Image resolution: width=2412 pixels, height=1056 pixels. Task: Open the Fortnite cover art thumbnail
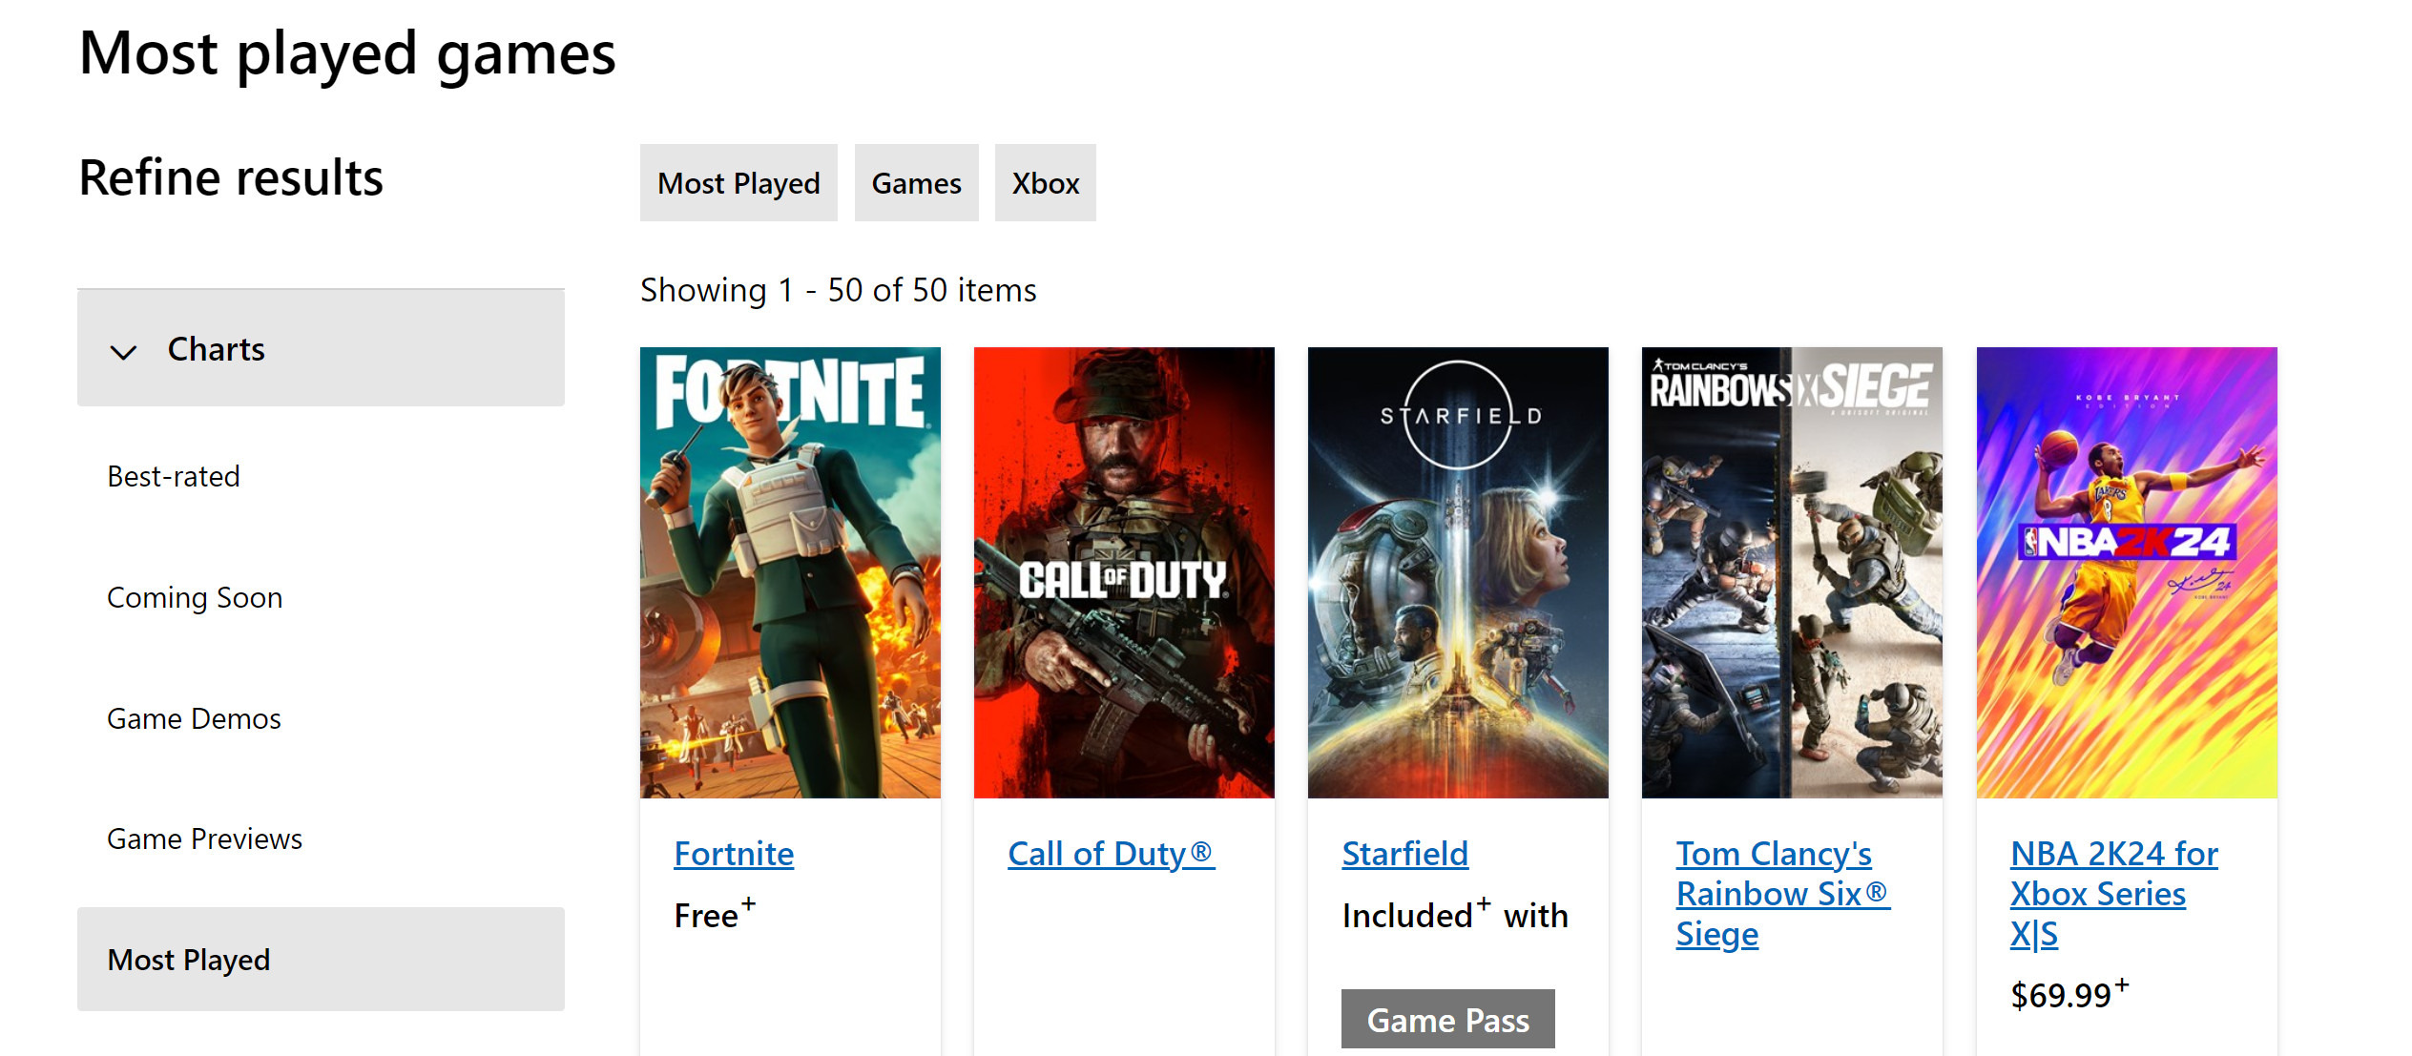(790, 572)
